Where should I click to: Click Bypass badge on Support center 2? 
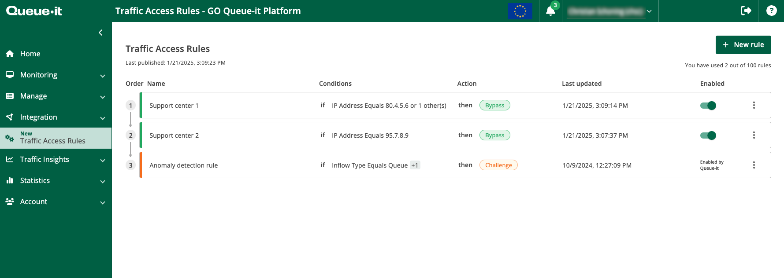pyautogui.click(x=494, y=135)
